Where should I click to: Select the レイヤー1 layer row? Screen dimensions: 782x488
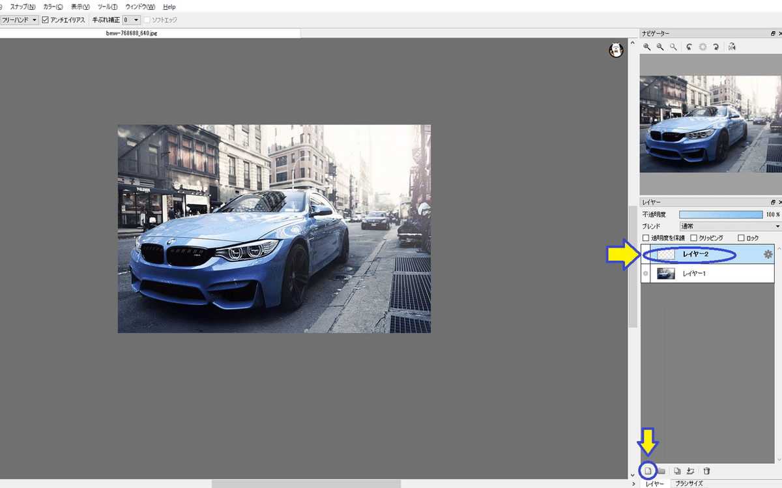pos(708,274)
